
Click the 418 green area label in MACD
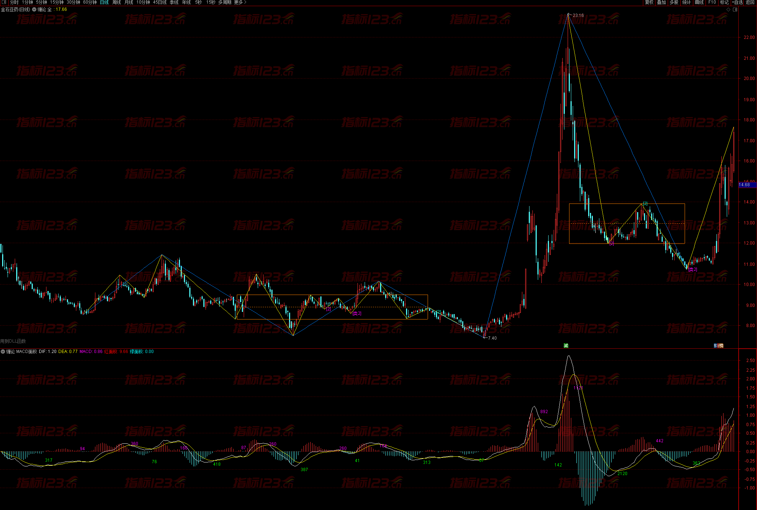(217, 464)
